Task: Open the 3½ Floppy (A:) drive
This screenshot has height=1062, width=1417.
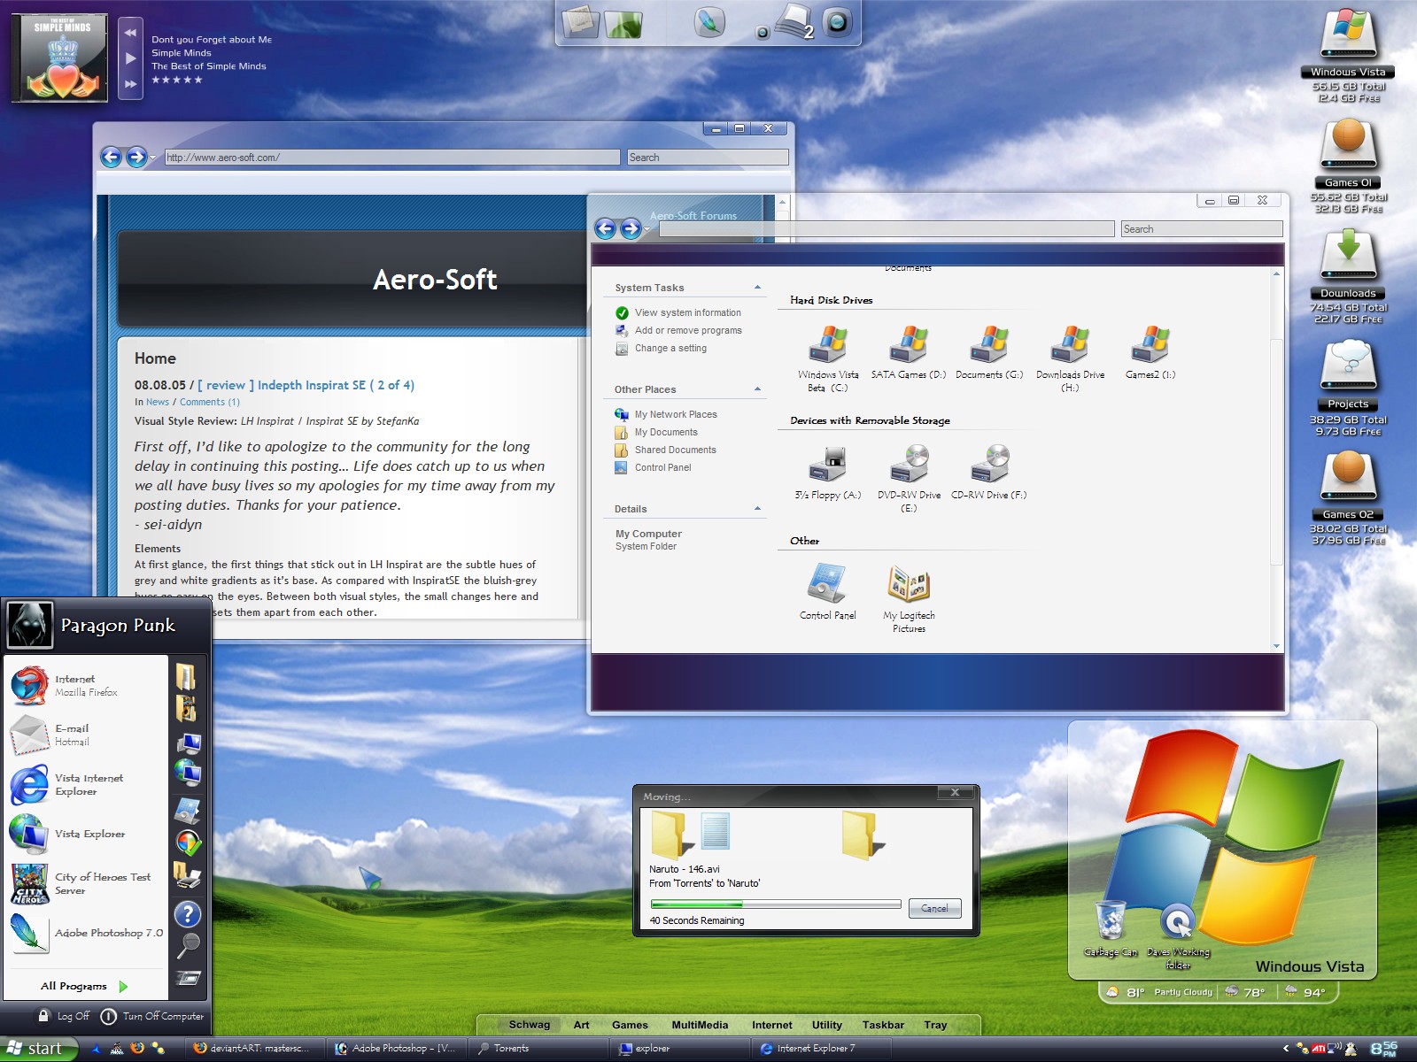Action: 828,473
